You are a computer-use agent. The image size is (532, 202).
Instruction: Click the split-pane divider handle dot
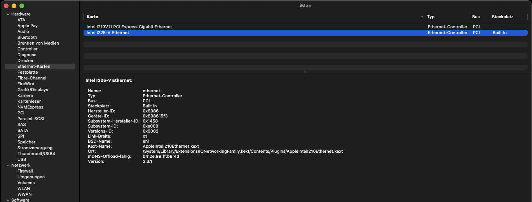[x=305, y=72]
